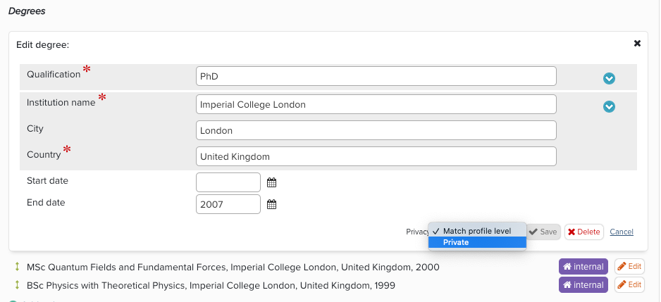
Task: Click the empty Start date field
Action: tap(228, 182)
